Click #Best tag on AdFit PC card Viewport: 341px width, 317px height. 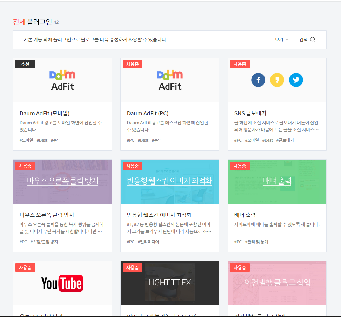pos(143,140)
